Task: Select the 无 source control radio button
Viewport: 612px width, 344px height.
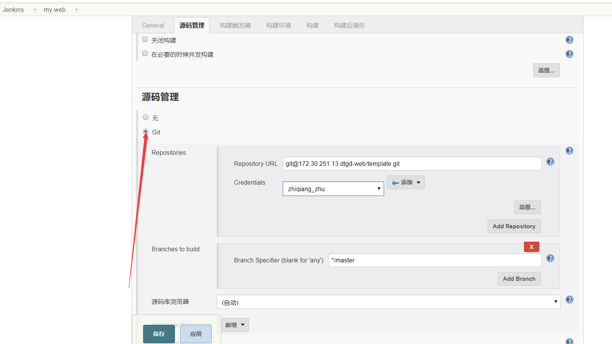Action: (x=145, y=117)
